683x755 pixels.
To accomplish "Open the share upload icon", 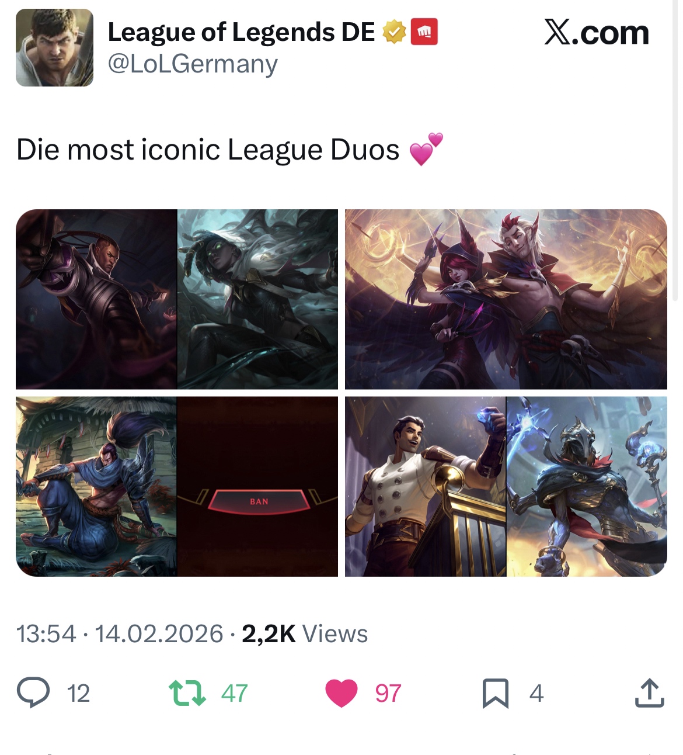I will coord(649,693).
